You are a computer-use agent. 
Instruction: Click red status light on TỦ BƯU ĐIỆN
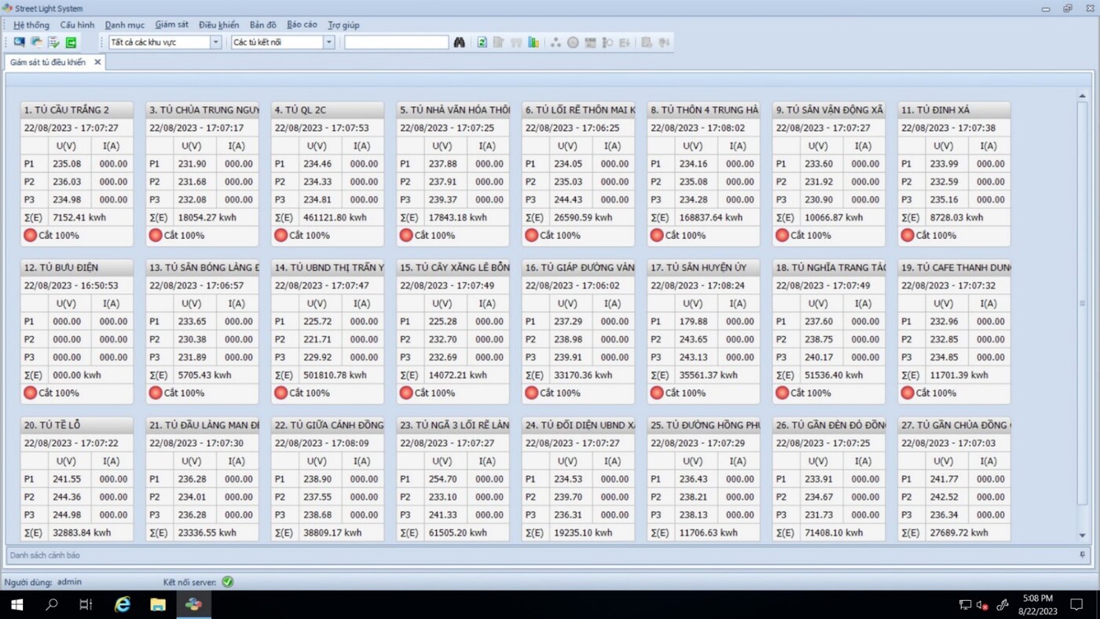tap(31, 393)
